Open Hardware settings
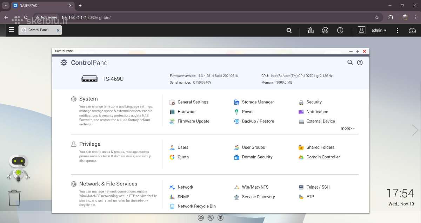Viewport: 421px width, 223px height. click(x=182, y=112)
